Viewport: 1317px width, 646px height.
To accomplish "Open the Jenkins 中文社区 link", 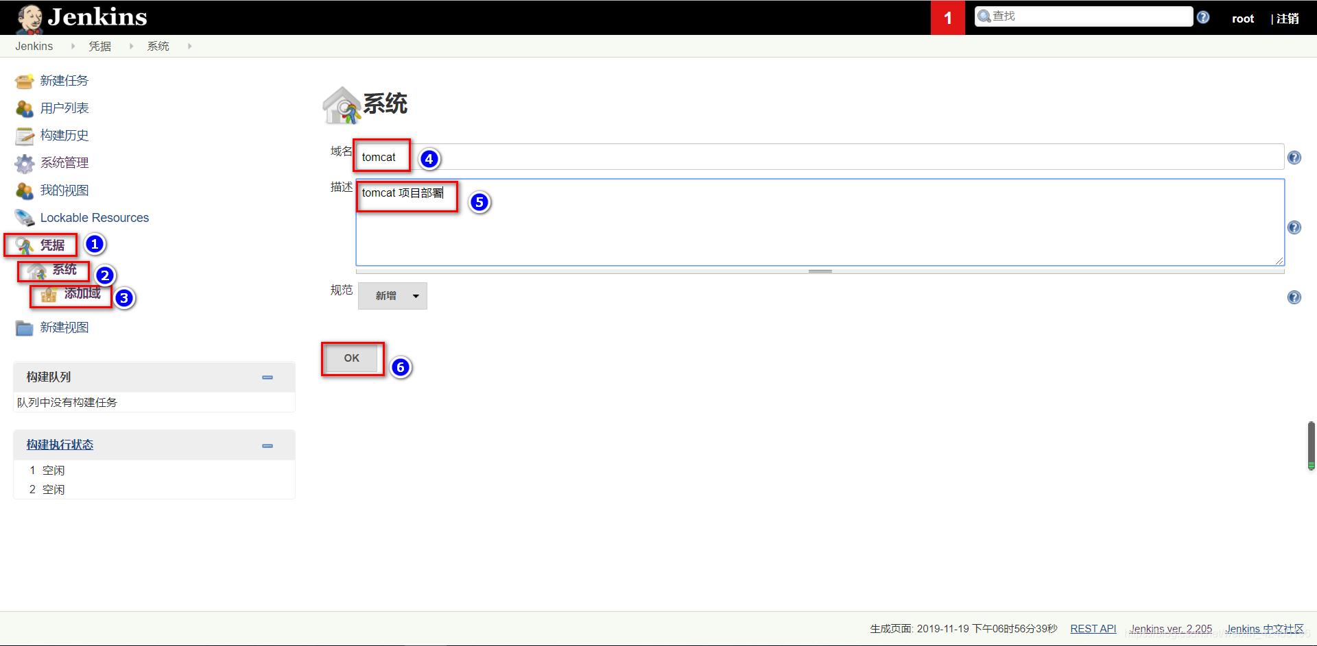I will tap(1265, 629).
